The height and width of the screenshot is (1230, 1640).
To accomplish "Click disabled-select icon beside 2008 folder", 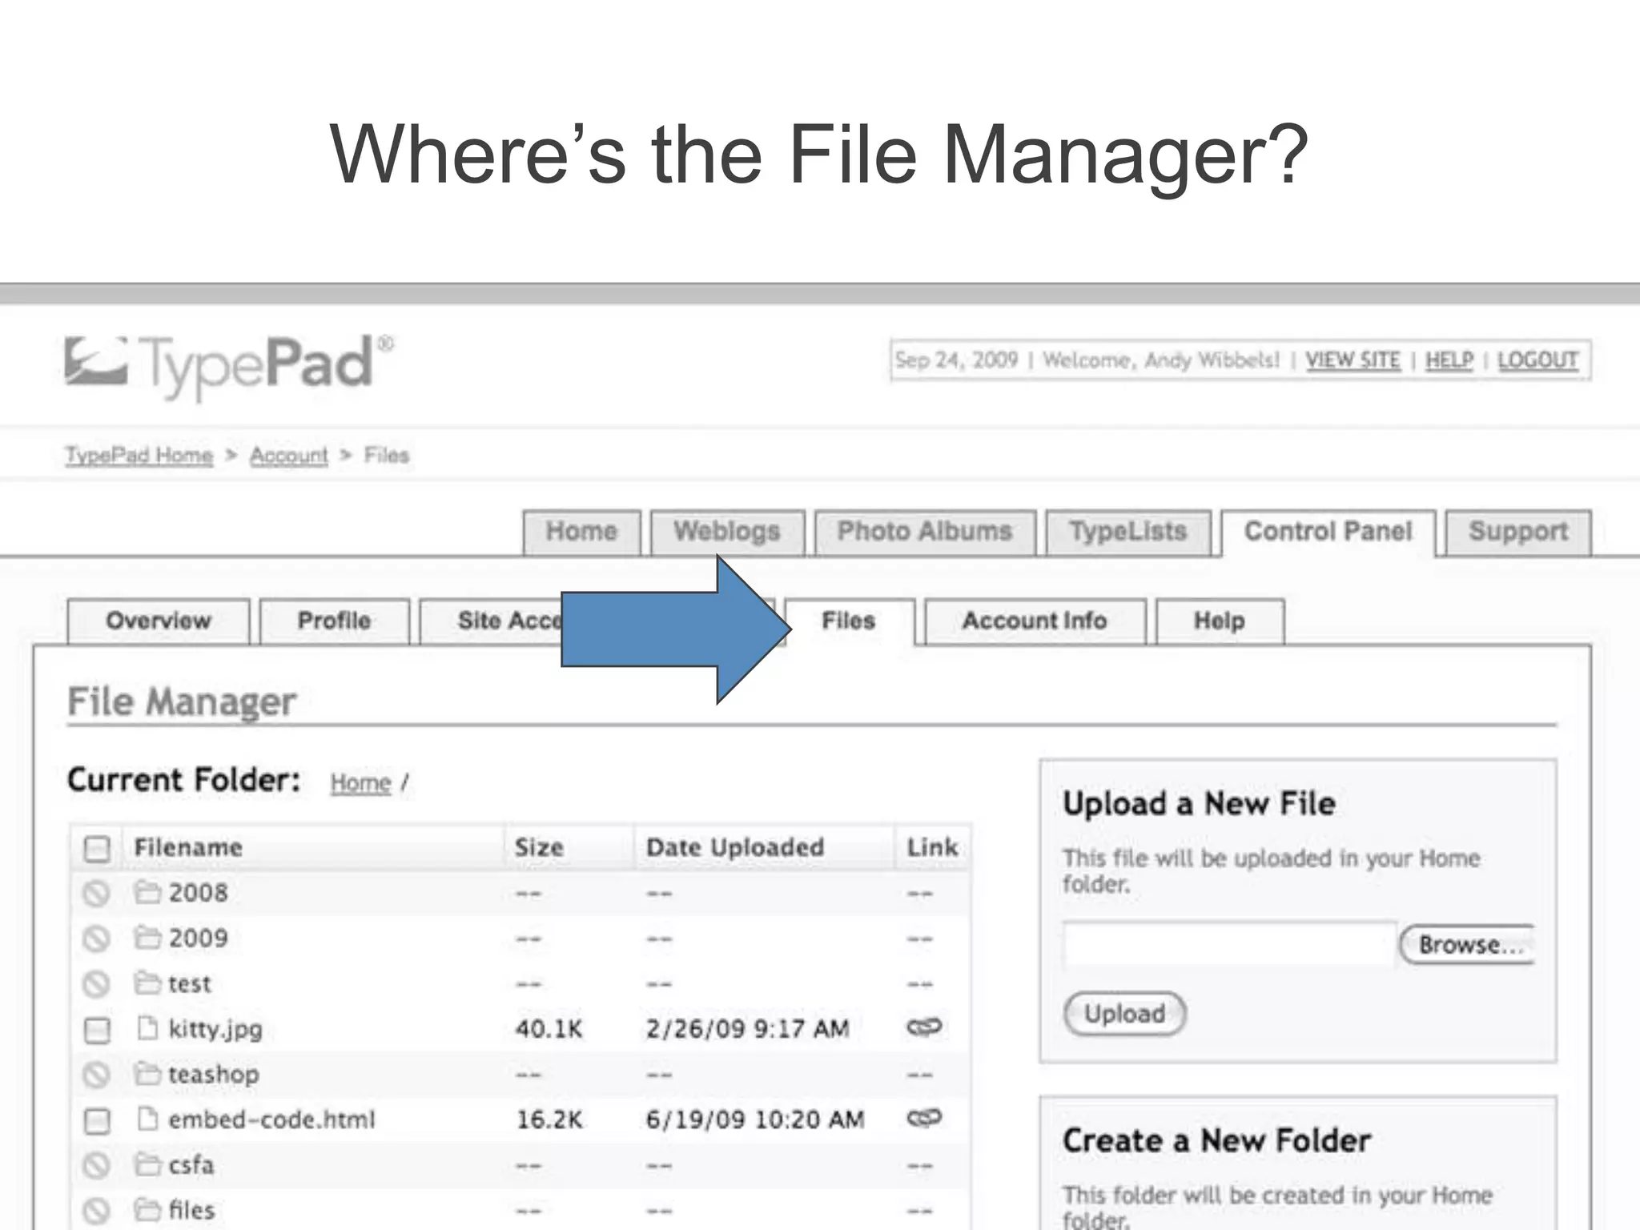I will tap(97, 893).
